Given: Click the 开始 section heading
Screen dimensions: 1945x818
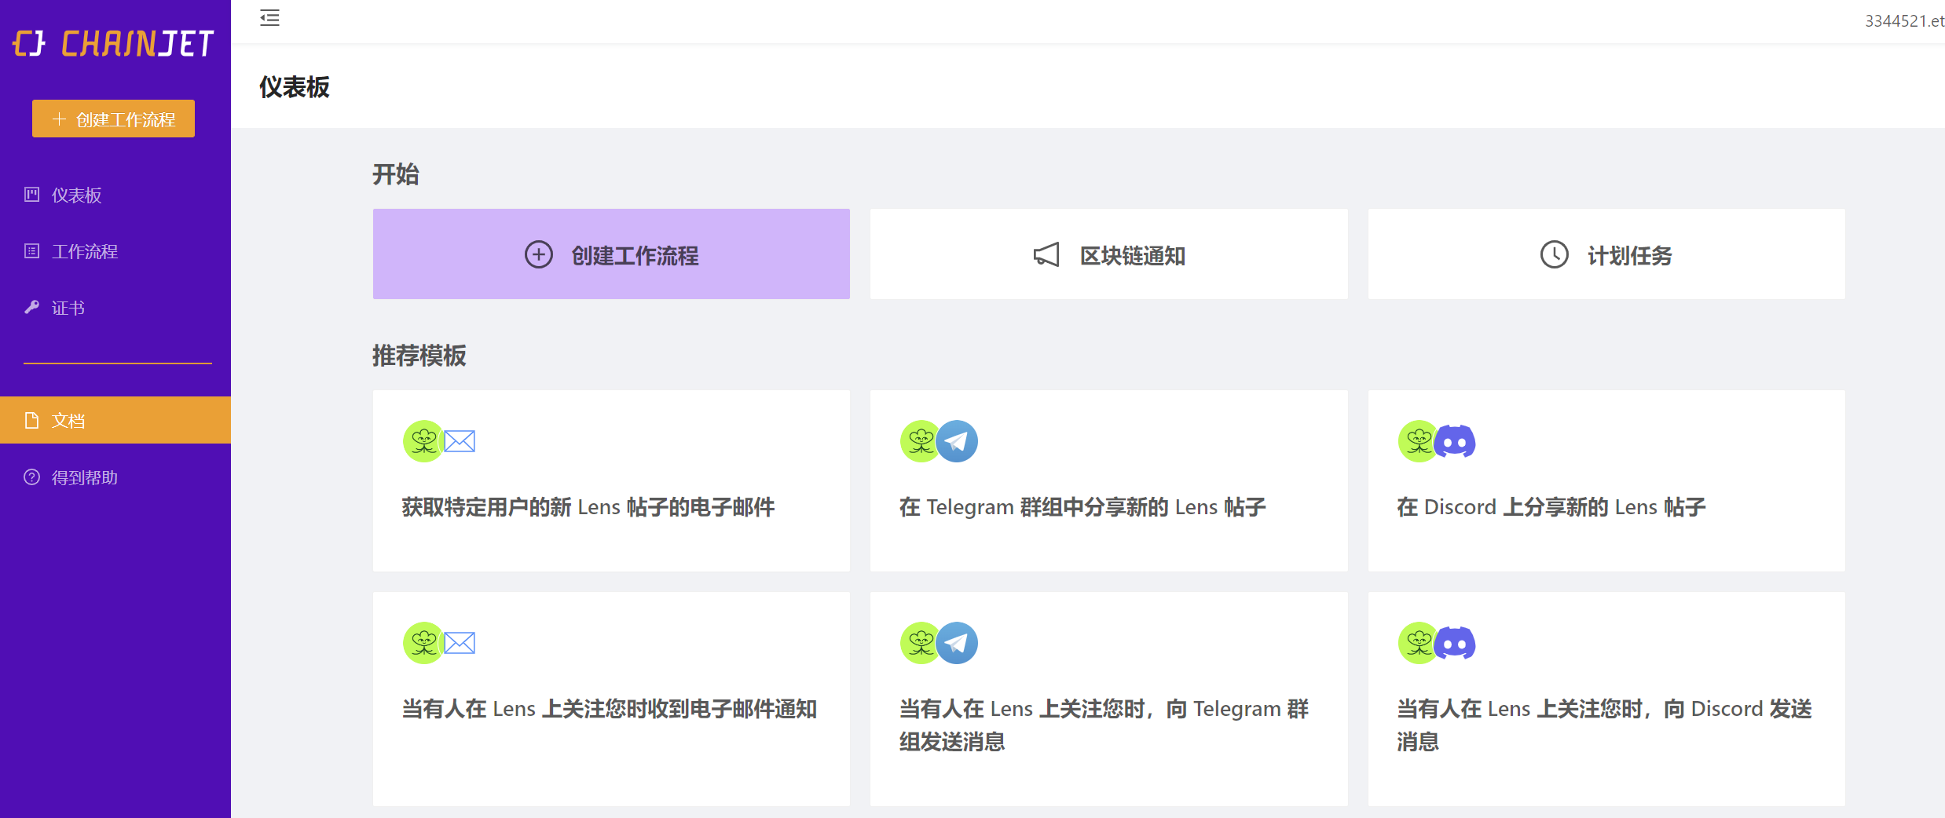Looking at the screenshot, I should click(396, 174).
